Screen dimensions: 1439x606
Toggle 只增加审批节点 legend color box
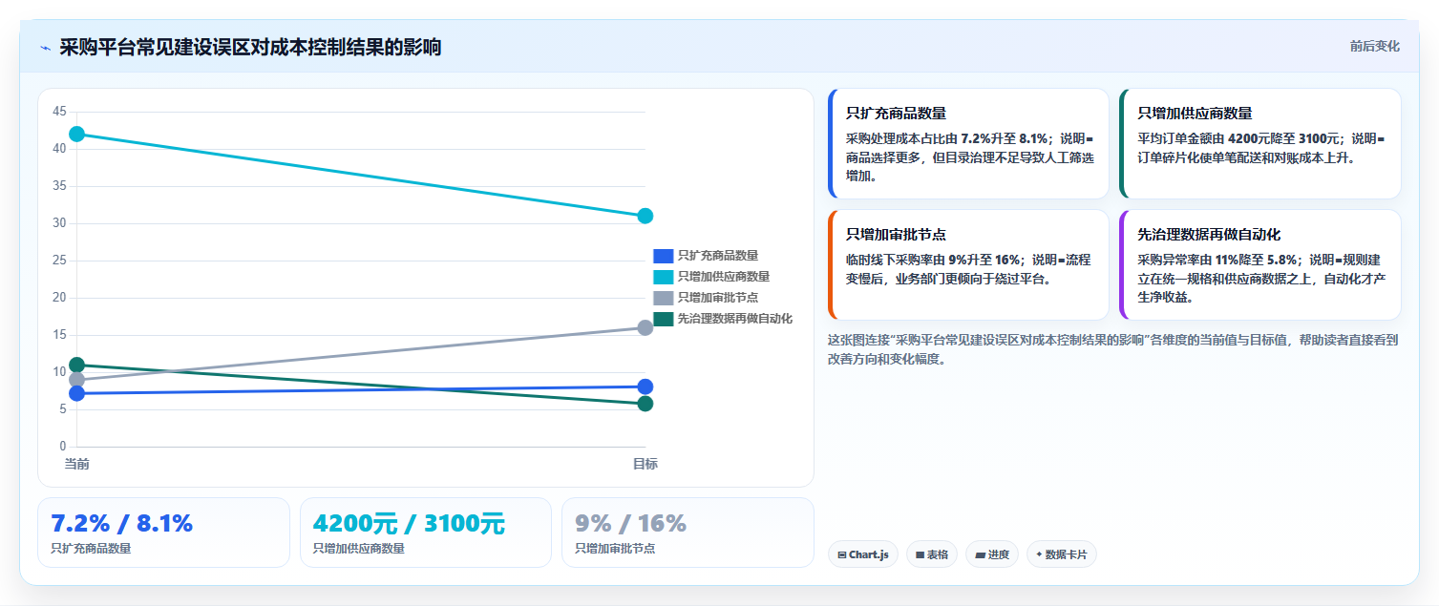point(663,298)
